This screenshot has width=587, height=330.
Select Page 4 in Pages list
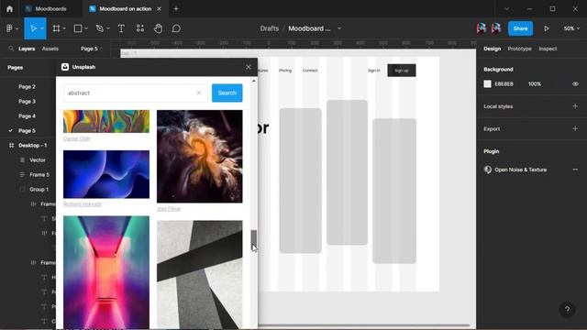[x=27, y=116]
